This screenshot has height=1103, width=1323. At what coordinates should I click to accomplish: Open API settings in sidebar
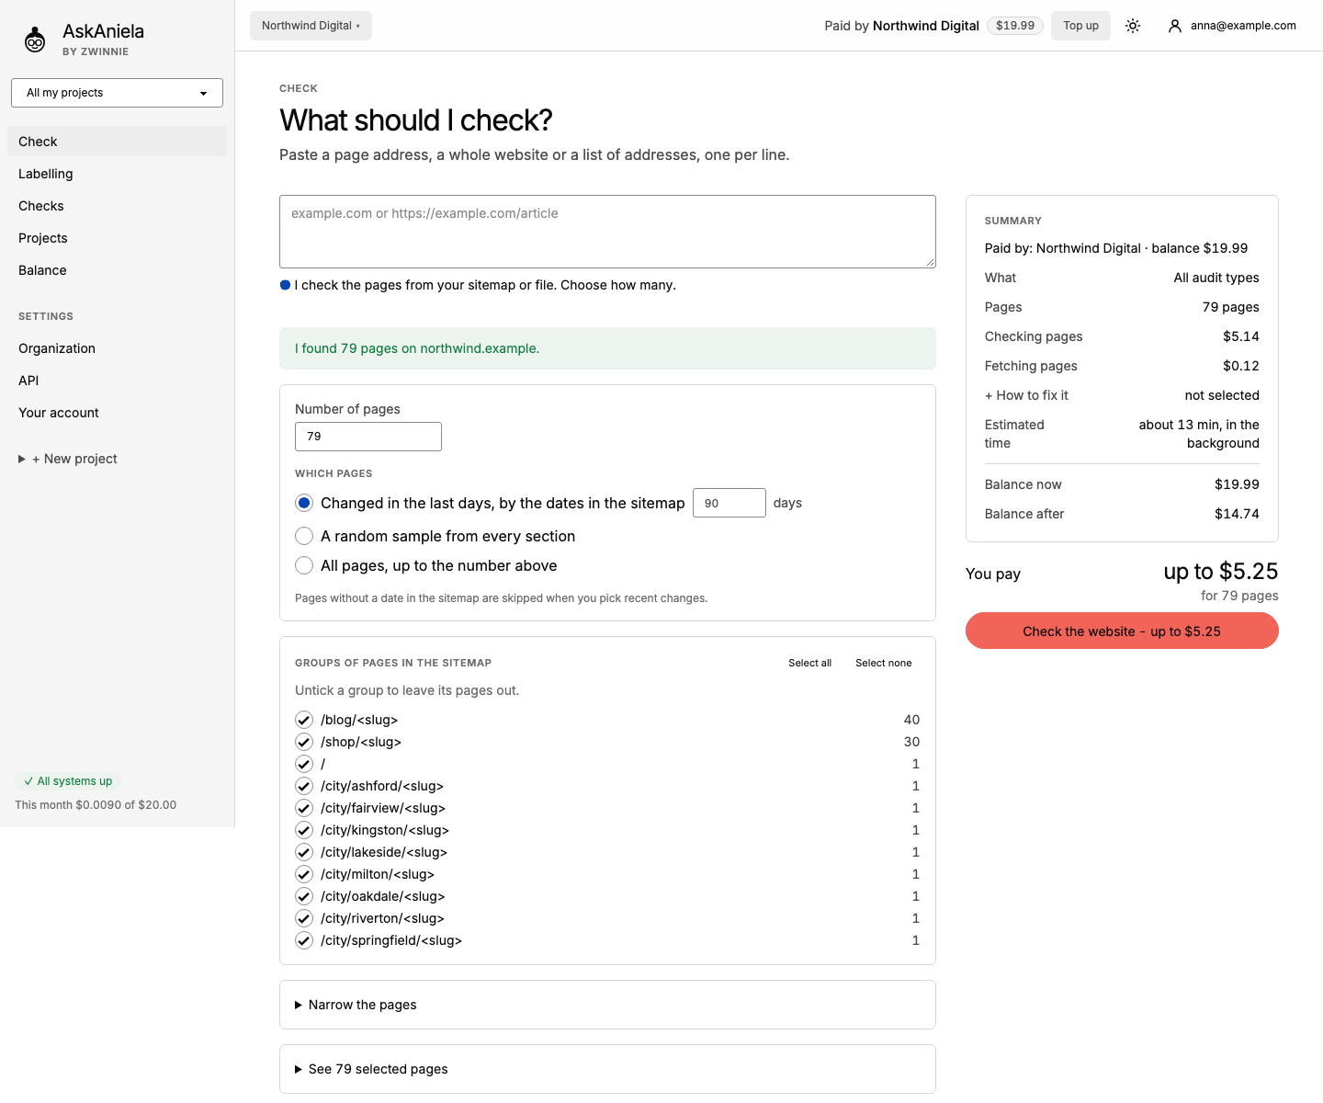[x=117, y=381]
